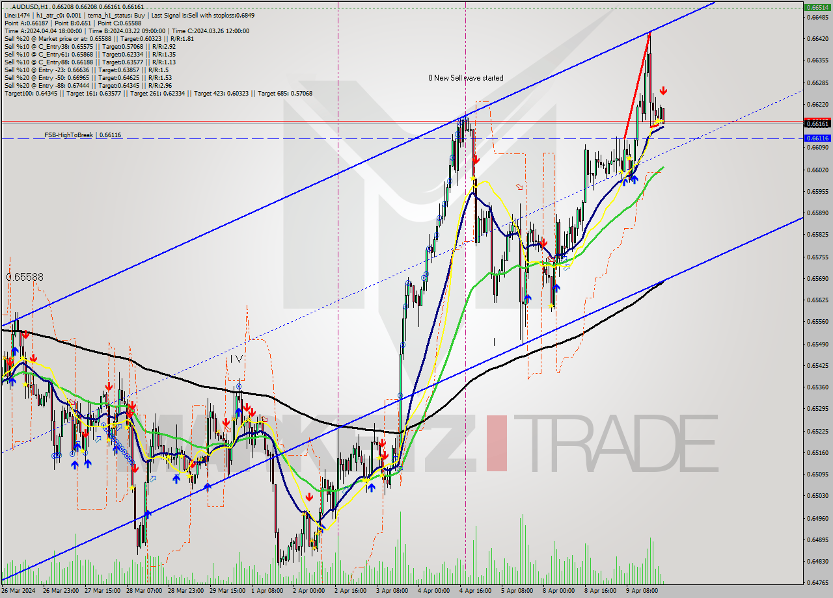Click the 0.65625 price axis label

point(817,300)
